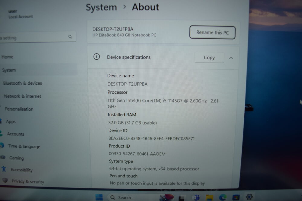Open Microsoft Store from the taskbar

tap(236, 197)
